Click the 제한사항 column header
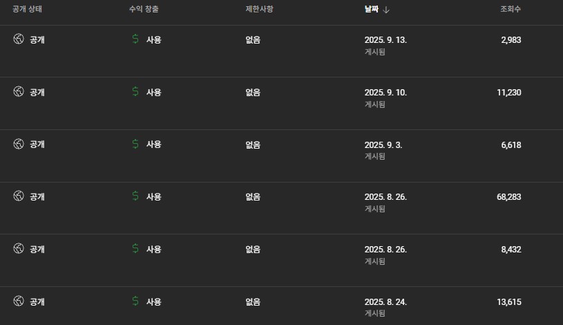Image resolution: width=563 pixels, height=325 pixels. (260, 10)
